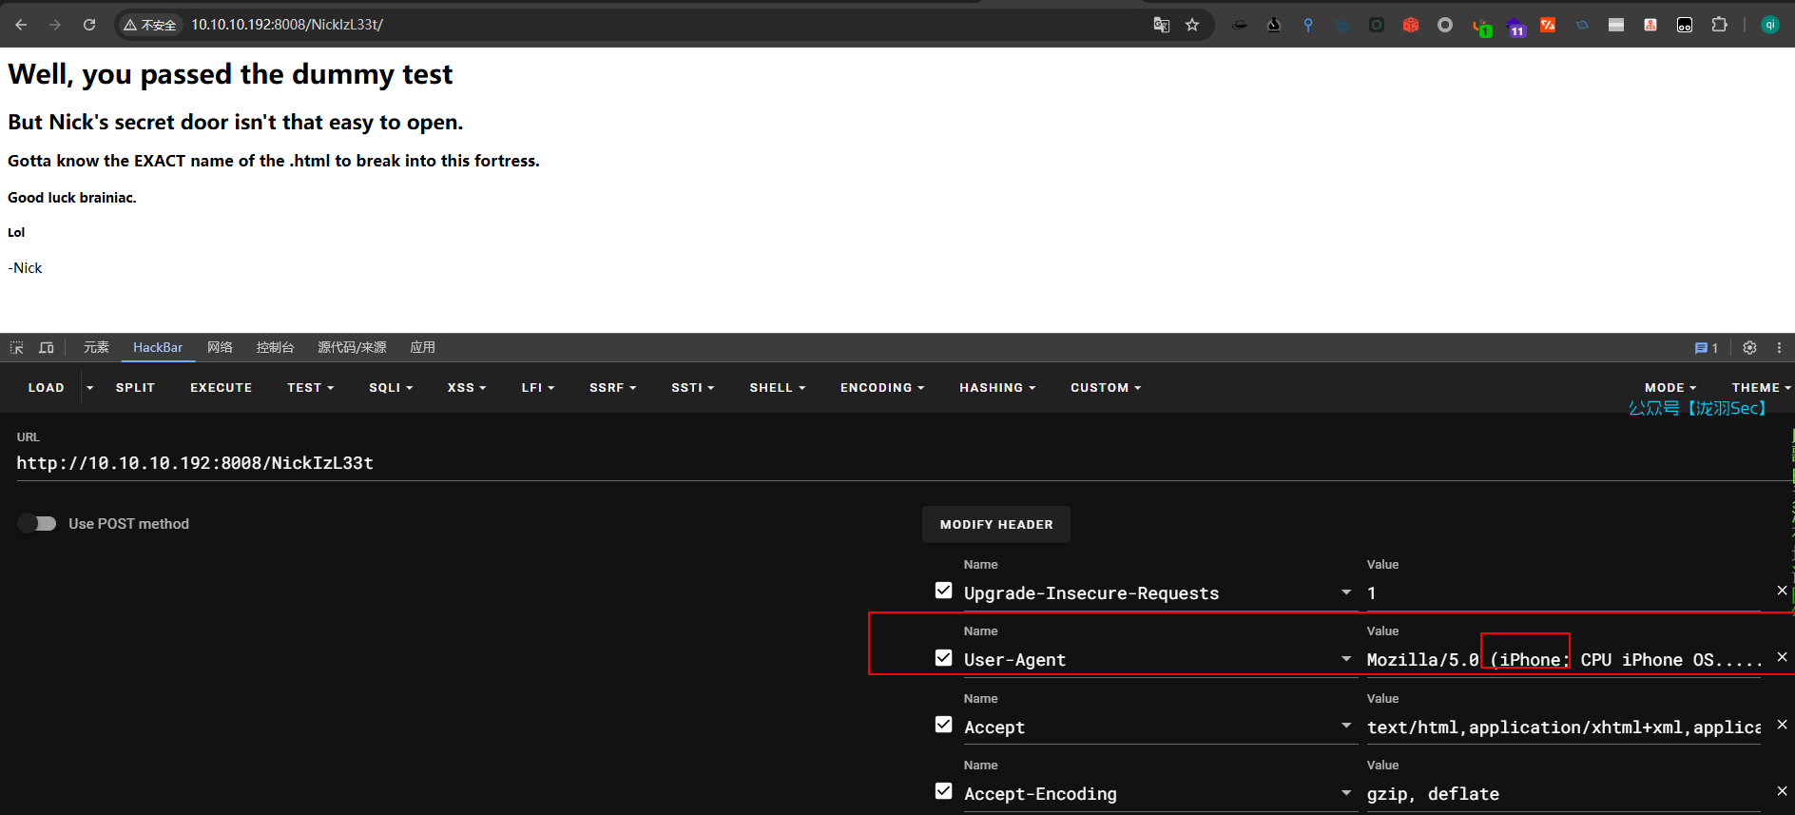The height and width of the screenshot is (815, 1795).
Task: Uncheck the User-Agent header checkbox
Action: pos(943,658)
